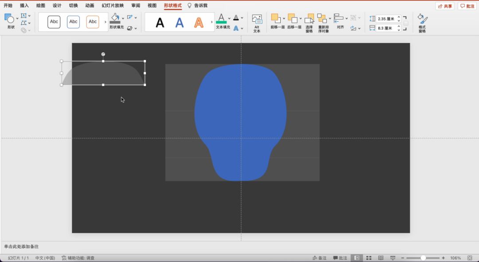Click 单击此处添加备注 notes area
The height and width of the screenshot is (262, 479).
click(21, 246)
